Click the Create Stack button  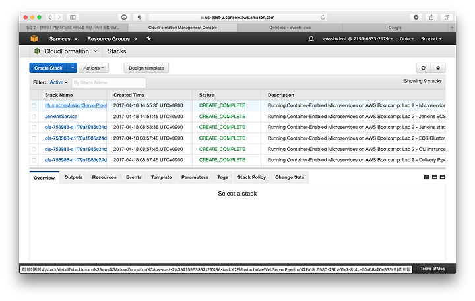coord(48,68)
